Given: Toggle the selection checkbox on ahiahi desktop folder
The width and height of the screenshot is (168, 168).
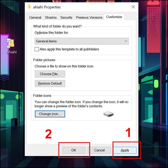Looking at the screenshot, I should (9, 41).
